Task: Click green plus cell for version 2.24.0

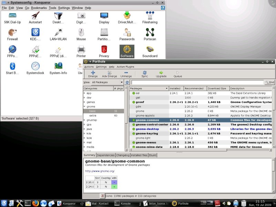Action: click(x=114, y=187)
